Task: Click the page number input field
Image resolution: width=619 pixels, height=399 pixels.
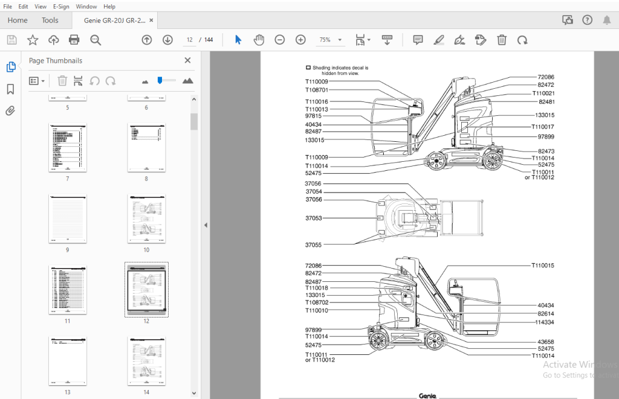Action: (189, 40)
